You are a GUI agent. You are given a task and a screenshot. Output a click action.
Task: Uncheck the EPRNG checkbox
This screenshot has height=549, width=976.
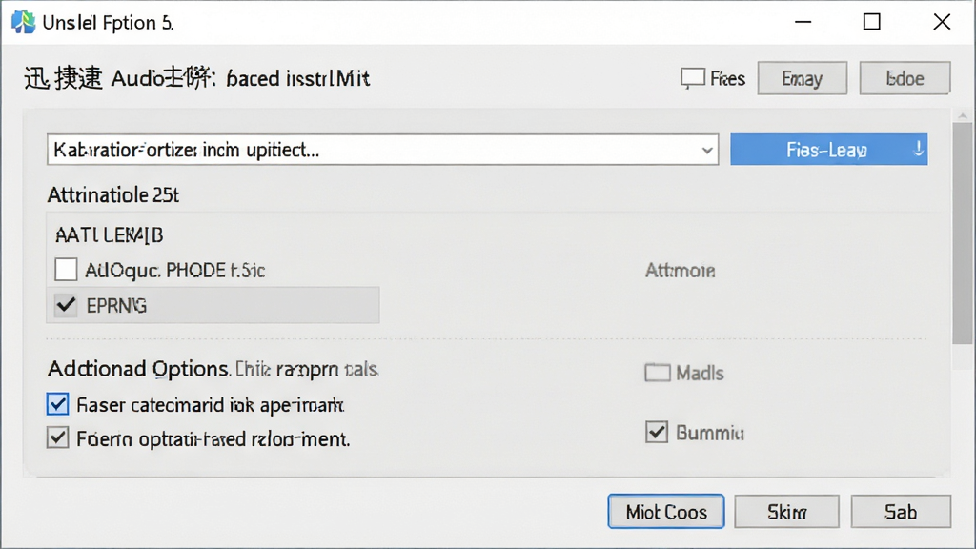coord(66,305)
